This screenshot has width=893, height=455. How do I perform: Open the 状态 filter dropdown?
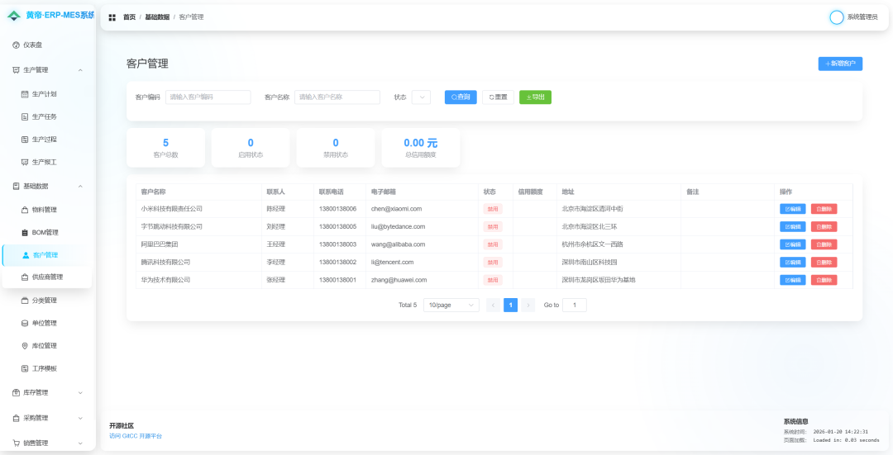pyautogui.click(x=421, y=97)
